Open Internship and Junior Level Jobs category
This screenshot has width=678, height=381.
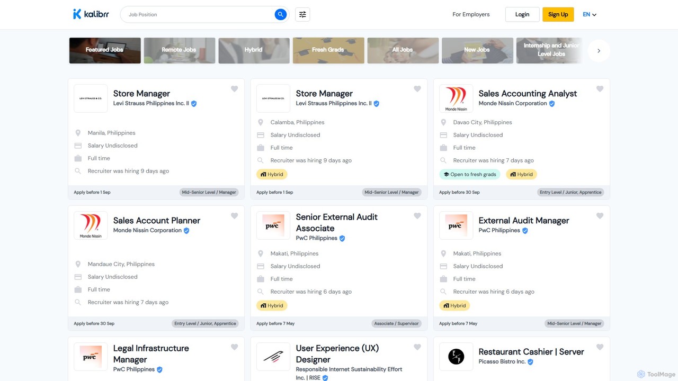[x=549, y=50]
